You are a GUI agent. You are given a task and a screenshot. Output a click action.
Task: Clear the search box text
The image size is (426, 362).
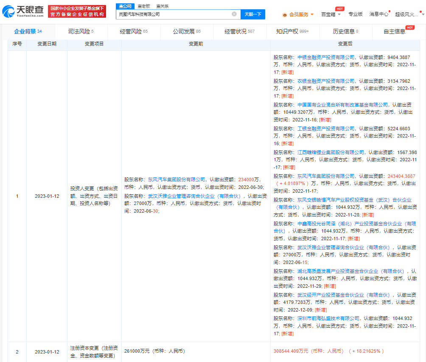[x=234, y=14]
